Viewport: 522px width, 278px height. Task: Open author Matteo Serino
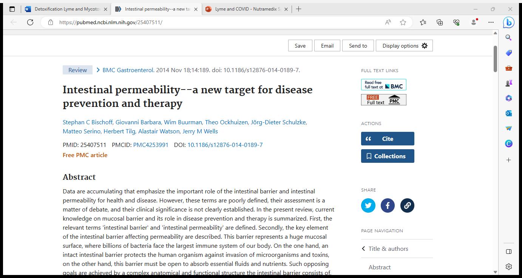[x=82, y=131]
